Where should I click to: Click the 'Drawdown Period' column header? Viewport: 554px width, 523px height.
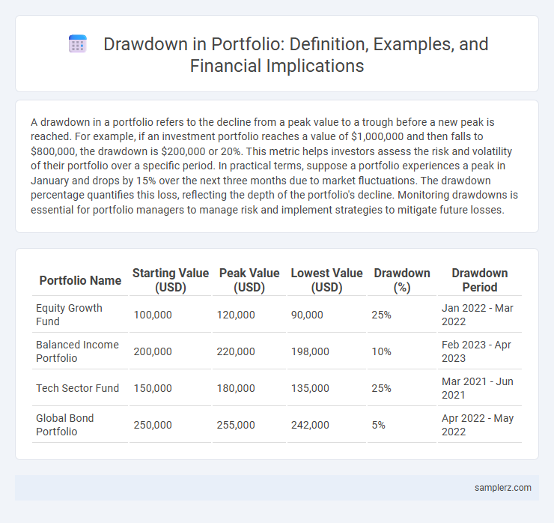pyautogui.click(x=480, y=280)
